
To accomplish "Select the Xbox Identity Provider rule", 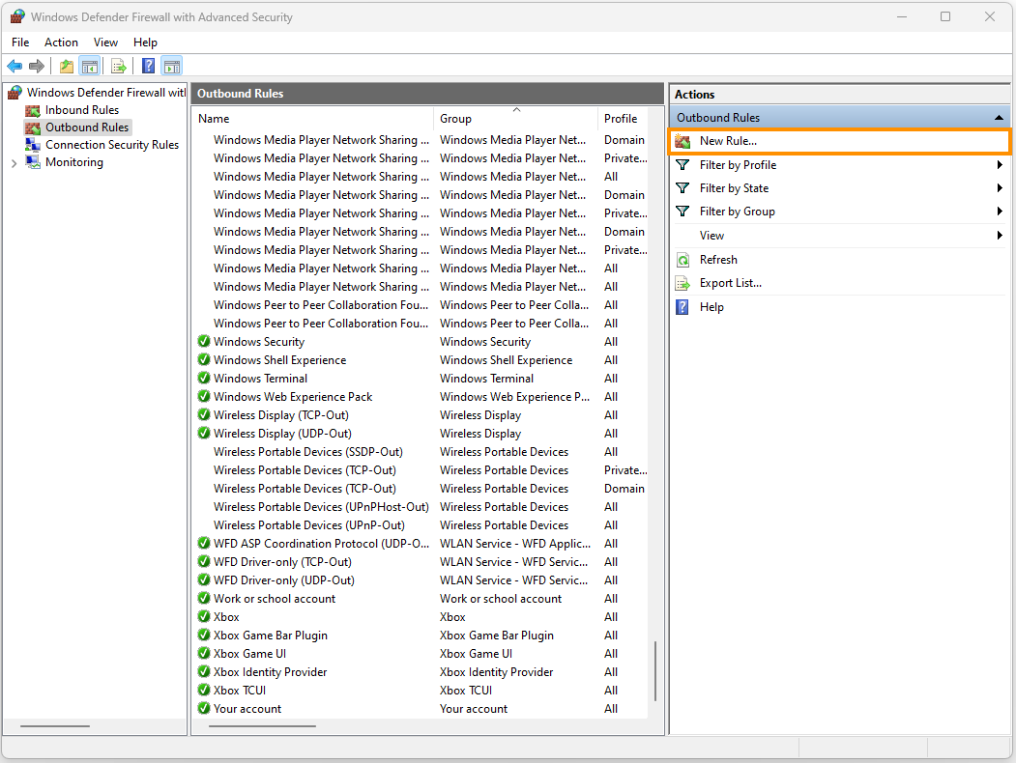I will coord(270,672).
